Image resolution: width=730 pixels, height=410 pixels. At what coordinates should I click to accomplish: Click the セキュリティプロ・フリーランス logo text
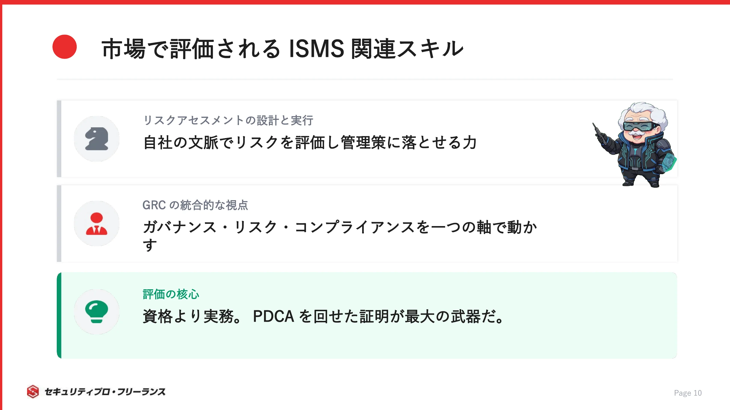pos(105,392)
